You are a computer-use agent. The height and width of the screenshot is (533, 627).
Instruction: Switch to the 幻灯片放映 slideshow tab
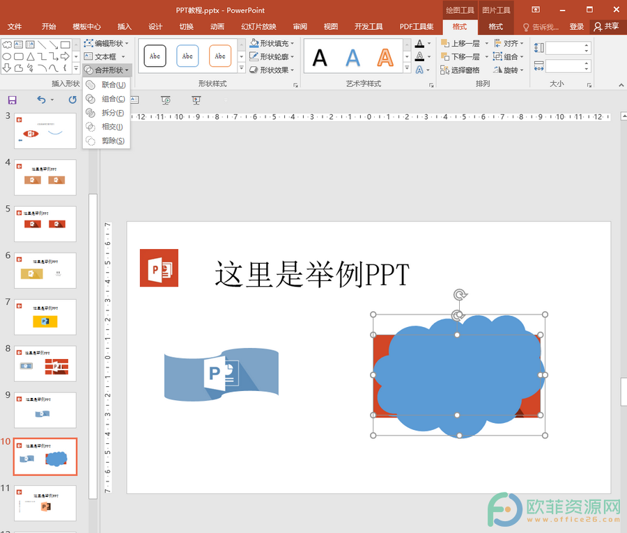point(258,26)
